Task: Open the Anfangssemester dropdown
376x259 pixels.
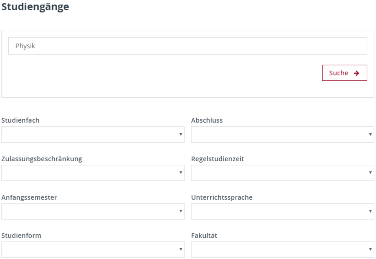Action: [x=93, y=211]
